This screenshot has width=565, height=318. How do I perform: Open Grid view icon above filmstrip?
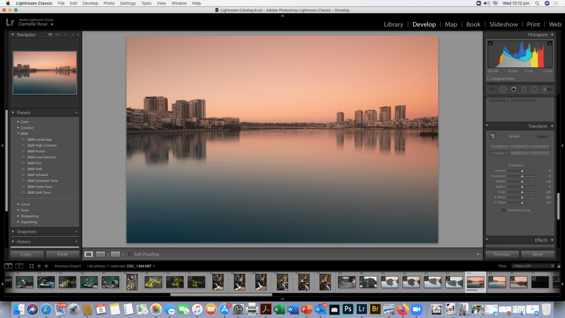(31, 266)
